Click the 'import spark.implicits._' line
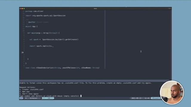Screen dimensions: 191x107 [41, 46]
